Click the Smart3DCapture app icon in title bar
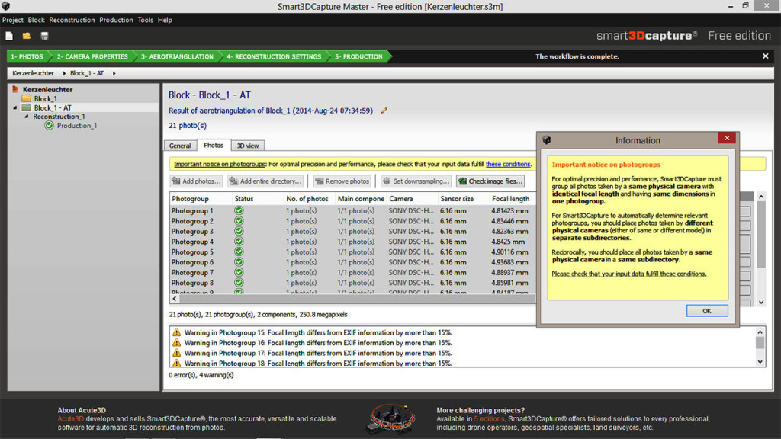 5,6
